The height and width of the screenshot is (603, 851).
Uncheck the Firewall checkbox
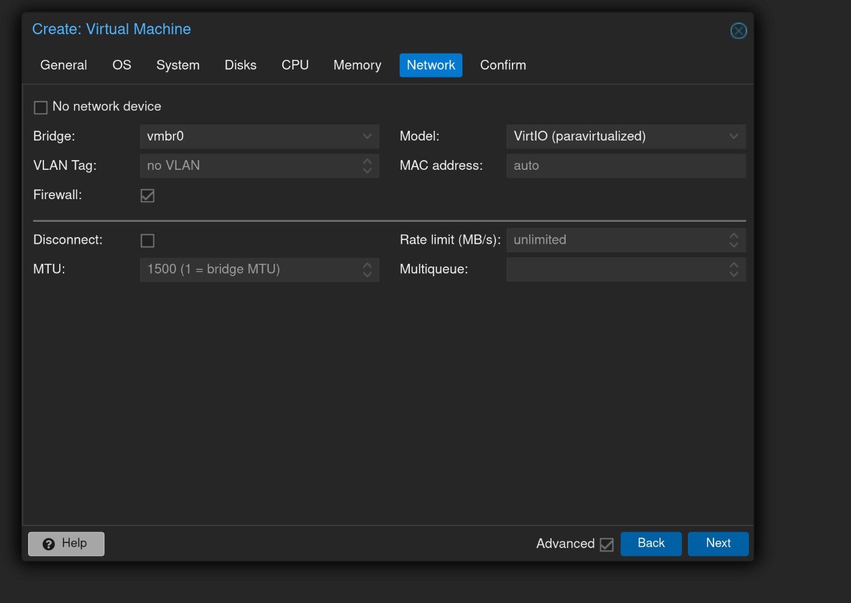click(147, 196)
